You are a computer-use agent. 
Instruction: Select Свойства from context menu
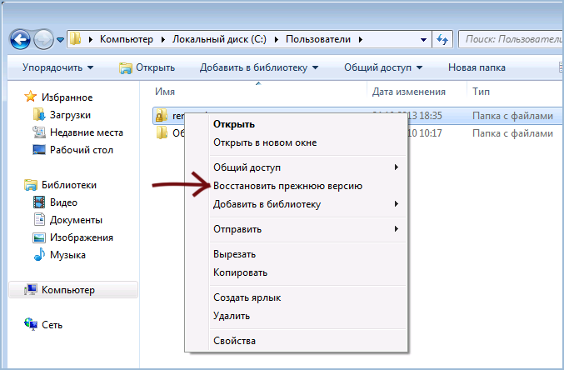pyautogui.click(x=234, y=340)
